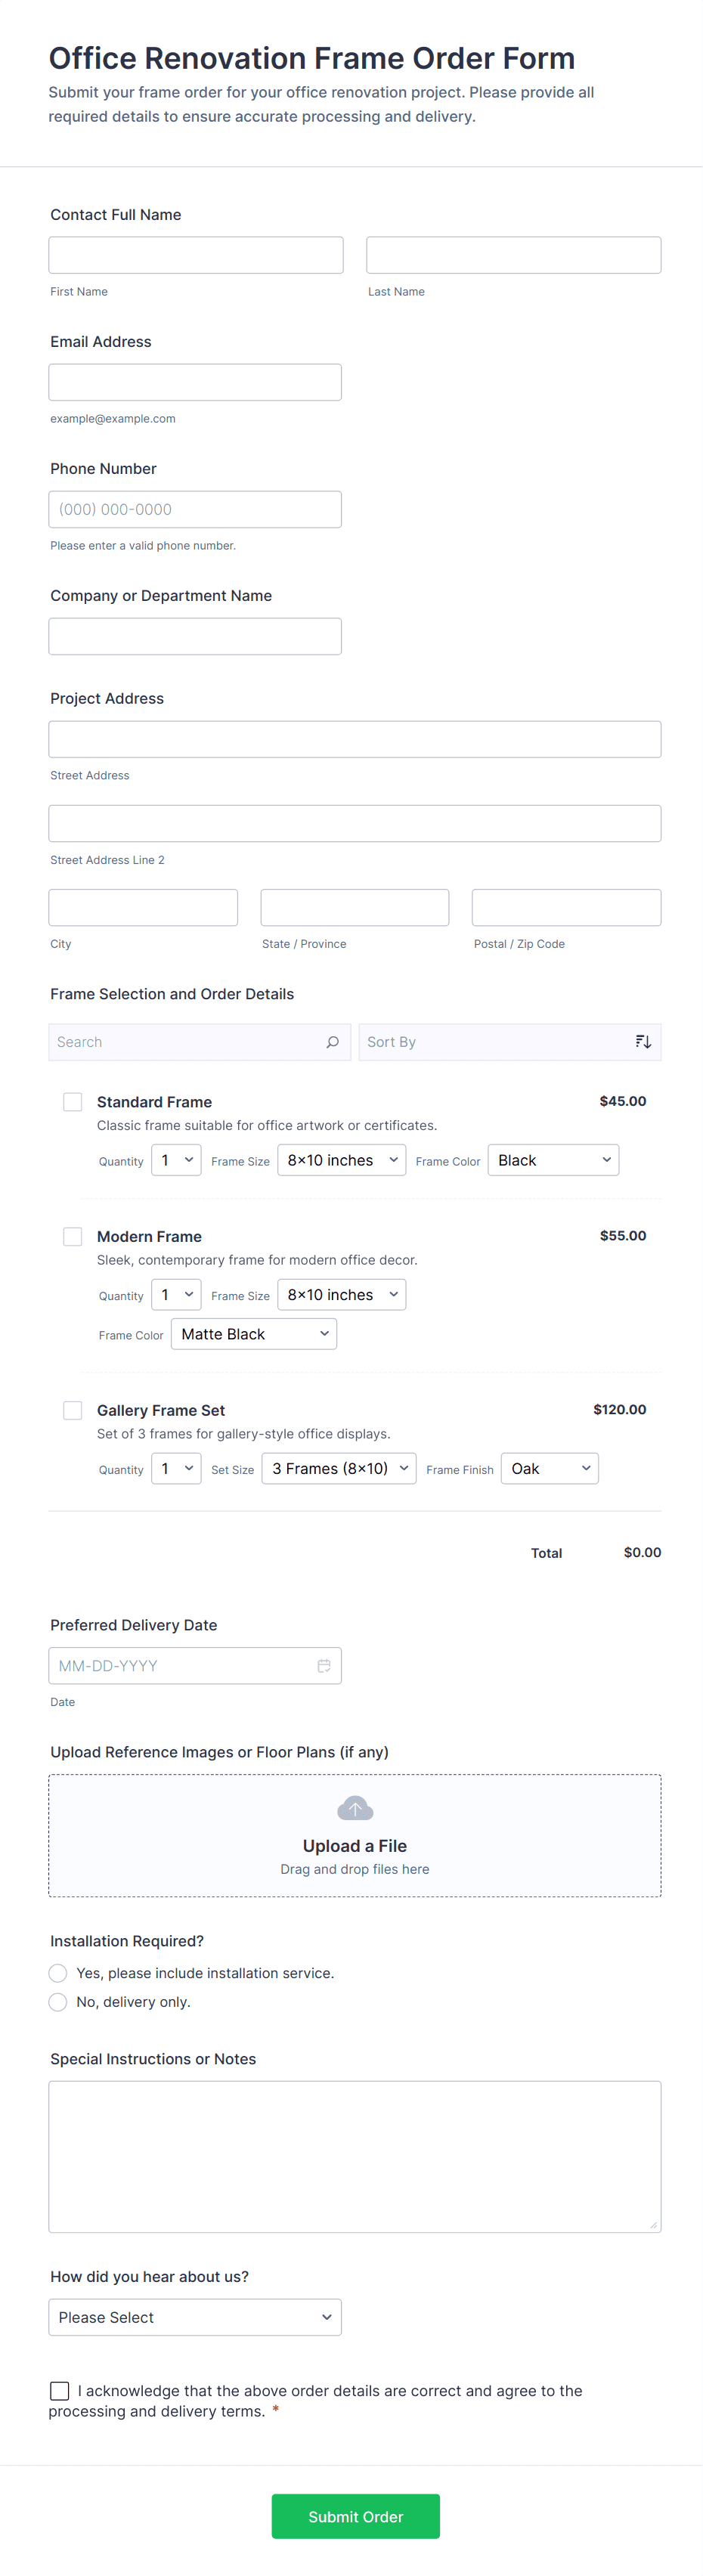Image resolution: width=703 pixels, height=2576 pixels.
Task: Click the Special Instructions text area
Action: 355,2157
